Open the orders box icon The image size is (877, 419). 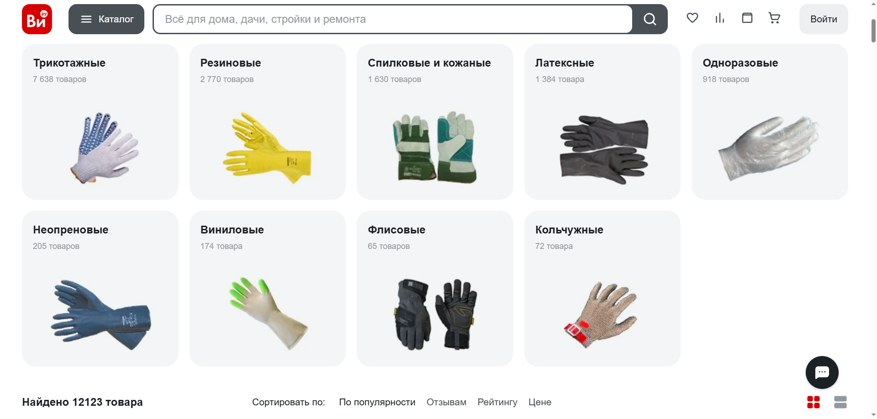[747, 18]
